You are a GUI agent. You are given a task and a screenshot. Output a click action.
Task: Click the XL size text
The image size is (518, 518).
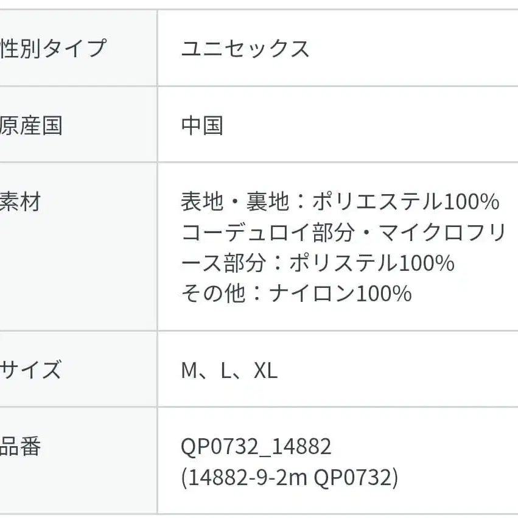(265, 370)
